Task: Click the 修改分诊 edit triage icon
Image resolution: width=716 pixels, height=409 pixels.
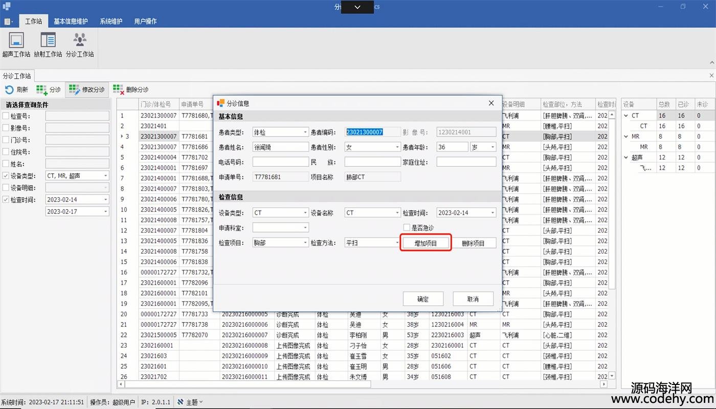Action: [x=74, y=89]
